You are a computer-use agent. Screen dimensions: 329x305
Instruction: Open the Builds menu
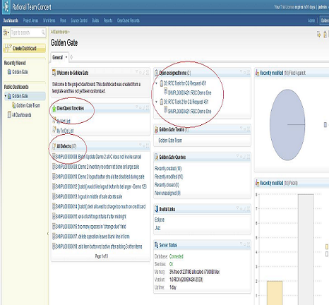[x=95, y=20]
